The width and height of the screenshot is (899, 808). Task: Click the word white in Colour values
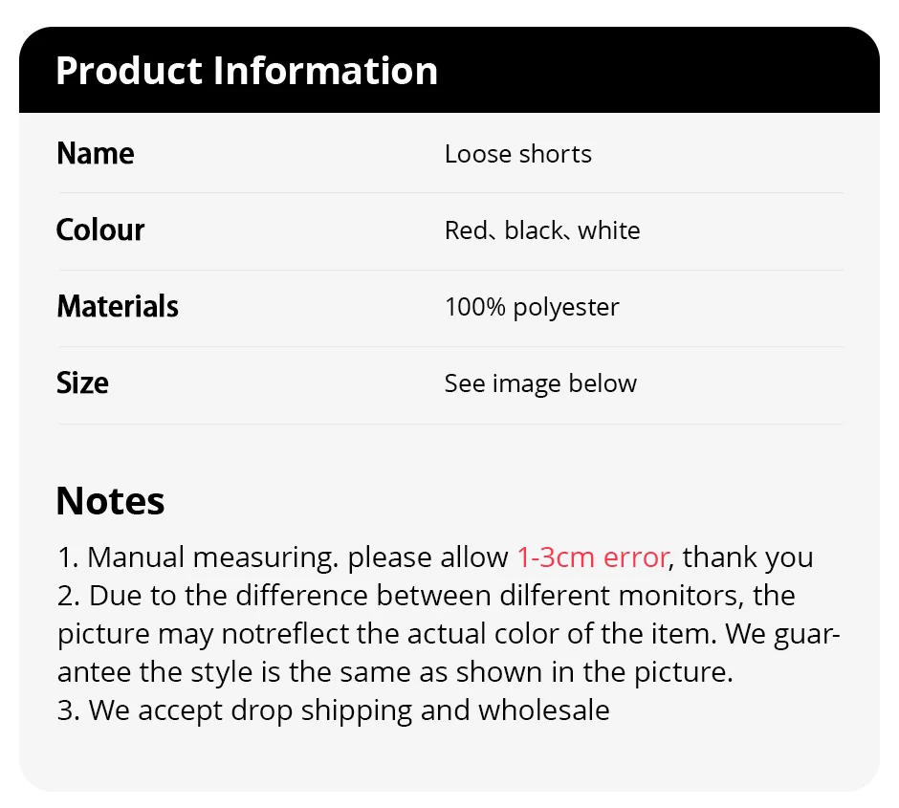[609, 230]
